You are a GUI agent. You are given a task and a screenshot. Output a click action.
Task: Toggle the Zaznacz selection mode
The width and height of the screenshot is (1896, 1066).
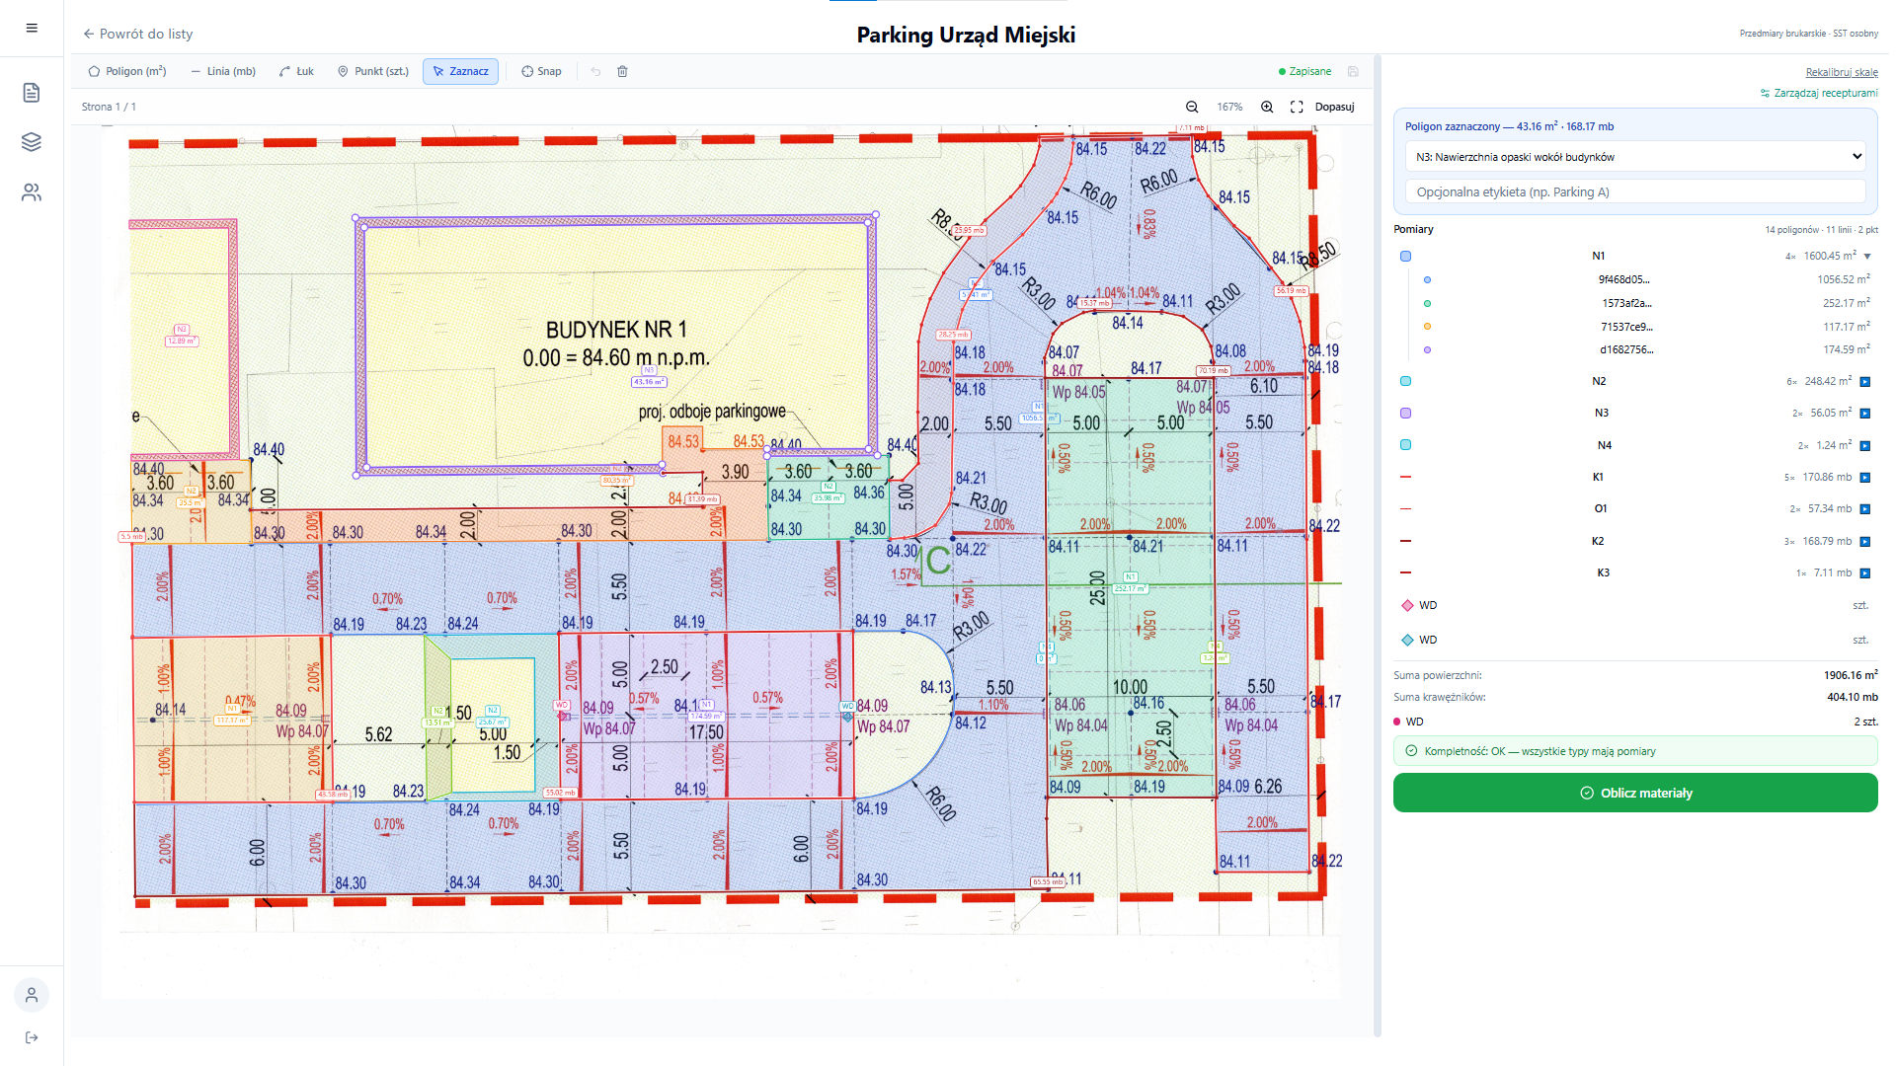460,71
